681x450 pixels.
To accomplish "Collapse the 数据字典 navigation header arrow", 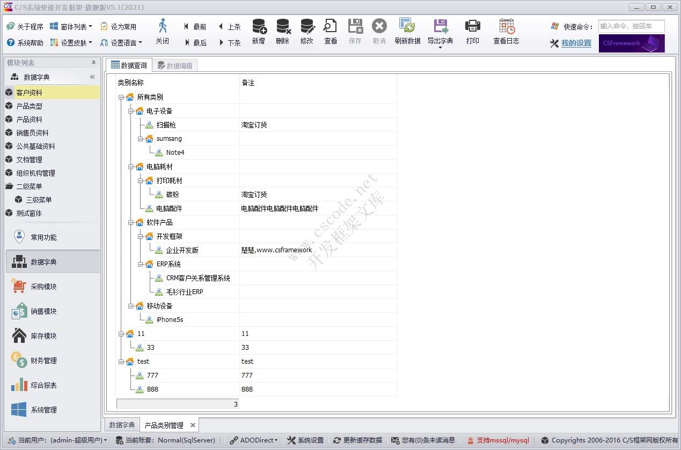I will 92,77.
